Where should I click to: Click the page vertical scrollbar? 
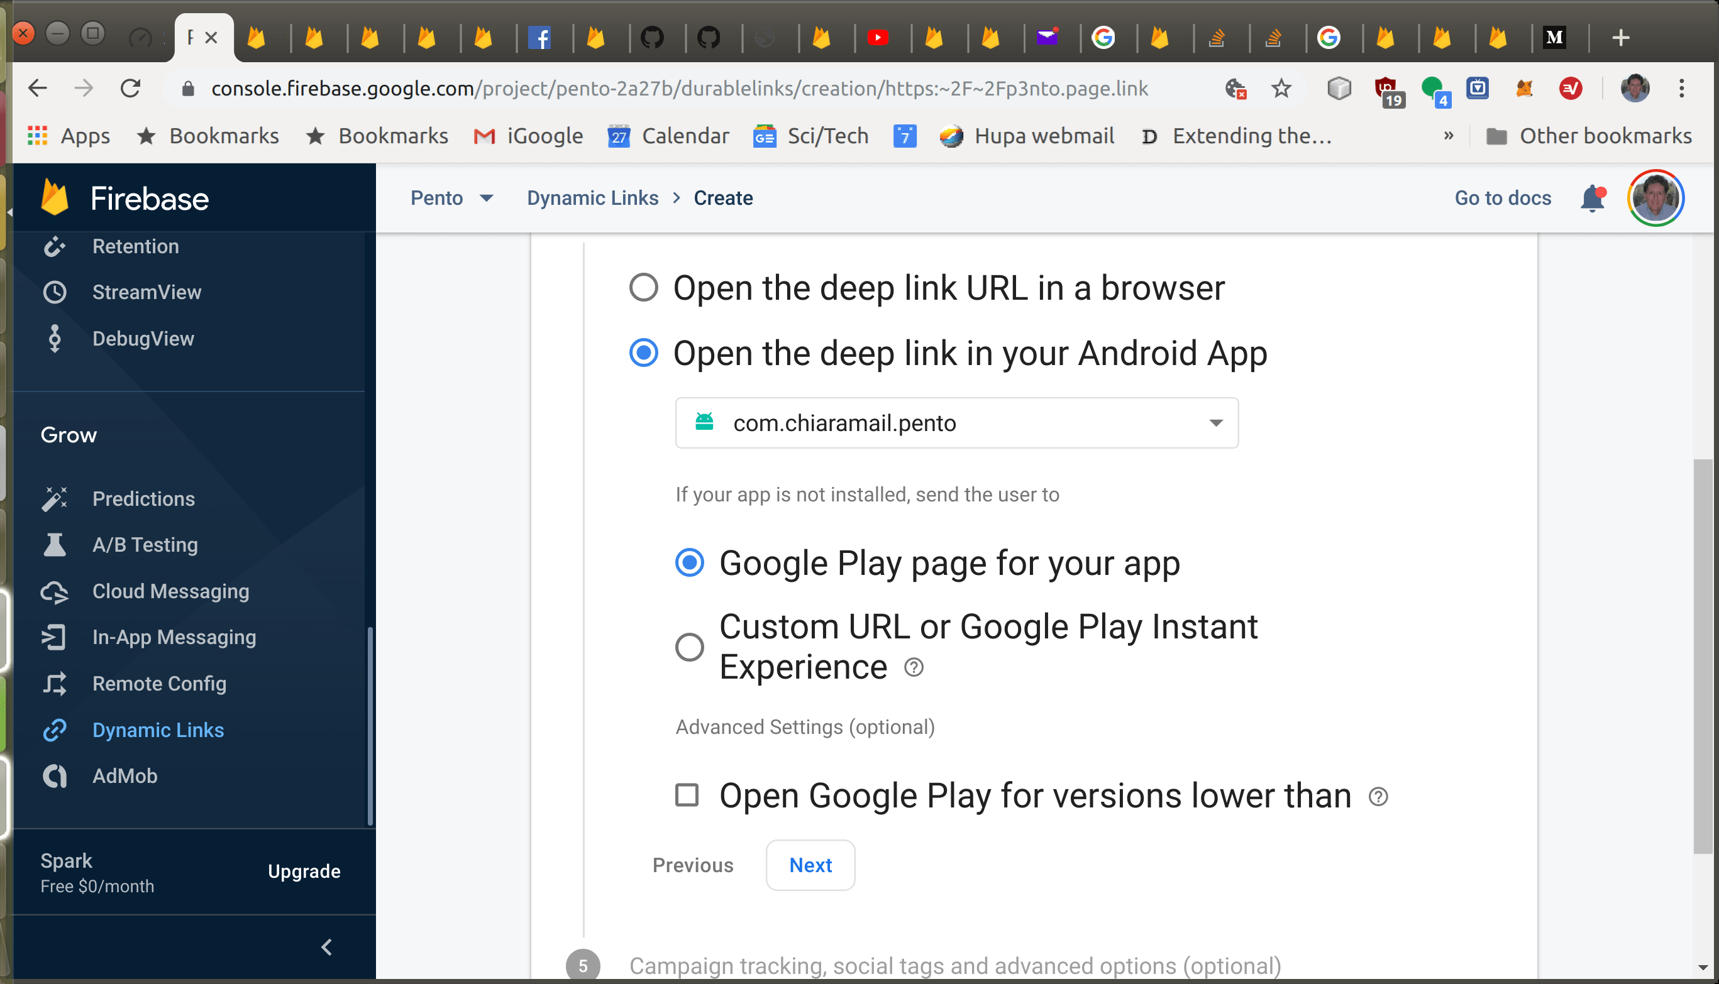(1701, 655)
